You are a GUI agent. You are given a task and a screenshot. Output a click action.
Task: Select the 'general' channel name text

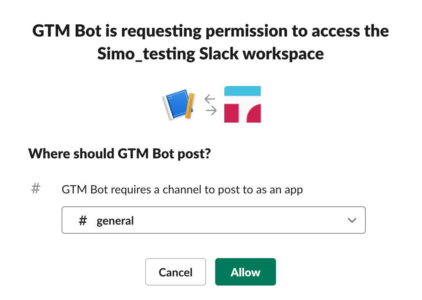(x=115, y=221)
